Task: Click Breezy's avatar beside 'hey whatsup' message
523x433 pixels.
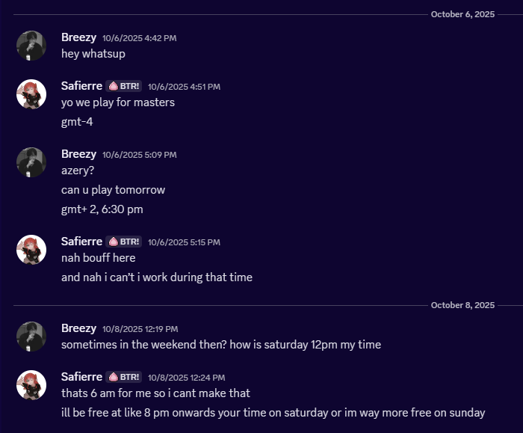Action: (31, 46)
